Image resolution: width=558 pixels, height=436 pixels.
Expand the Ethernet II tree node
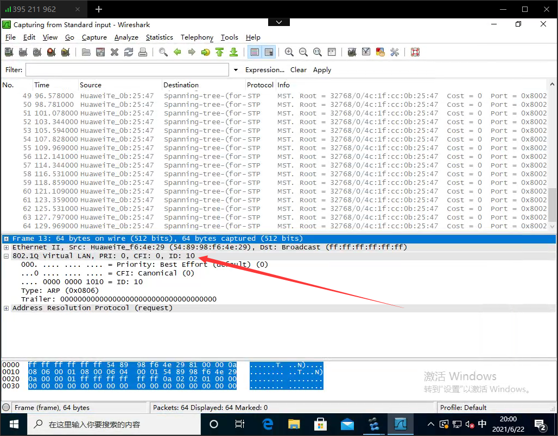[6, 247]
